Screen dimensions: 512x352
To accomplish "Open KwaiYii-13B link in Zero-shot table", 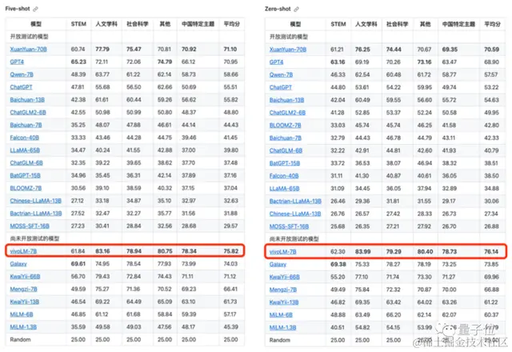I will click(284, 302).
